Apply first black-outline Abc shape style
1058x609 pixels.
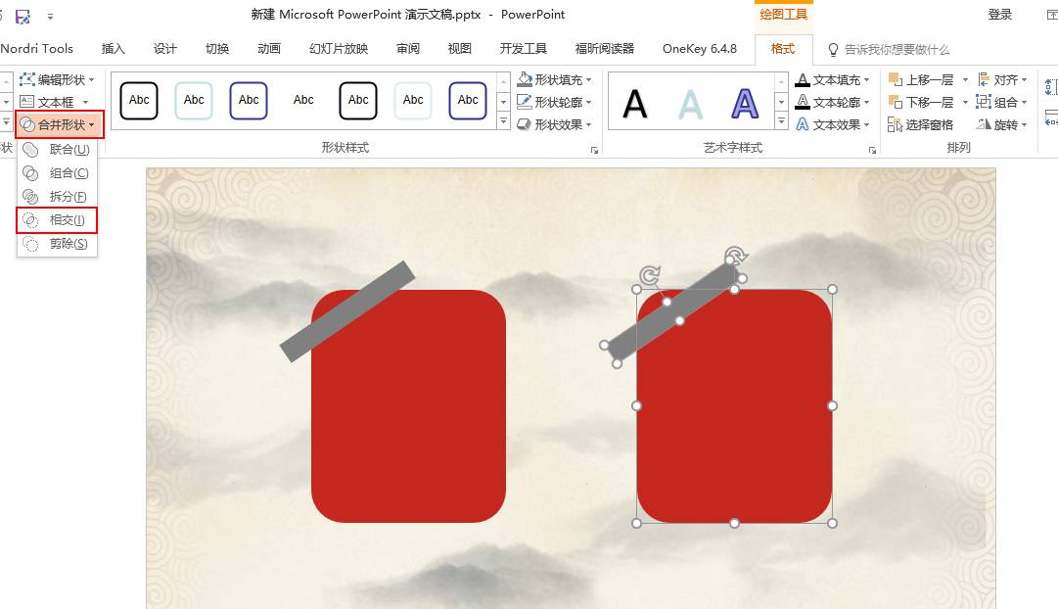[139, 101]
